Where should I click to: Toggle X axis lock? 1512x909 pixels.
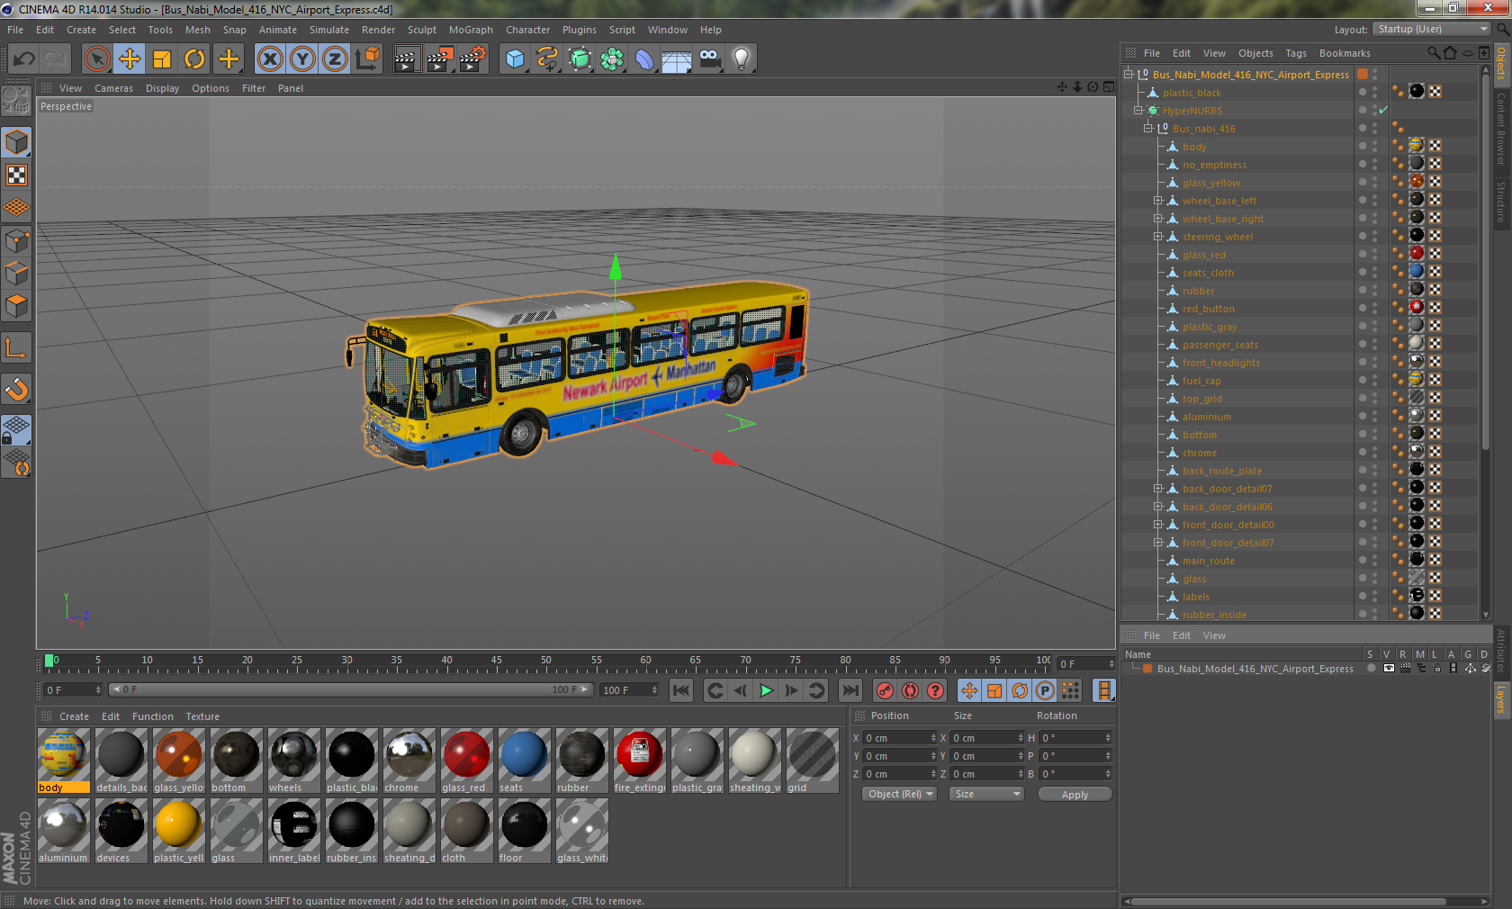(x=270, y=59)
